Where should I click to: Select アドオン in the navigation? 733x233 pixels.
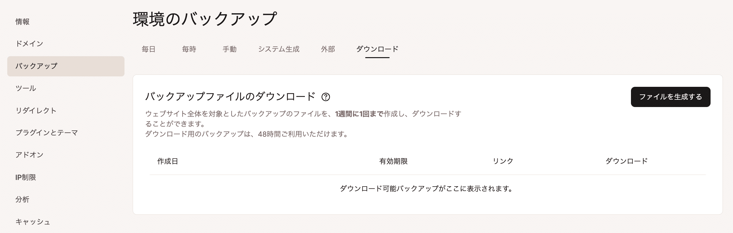pos(29,155)
